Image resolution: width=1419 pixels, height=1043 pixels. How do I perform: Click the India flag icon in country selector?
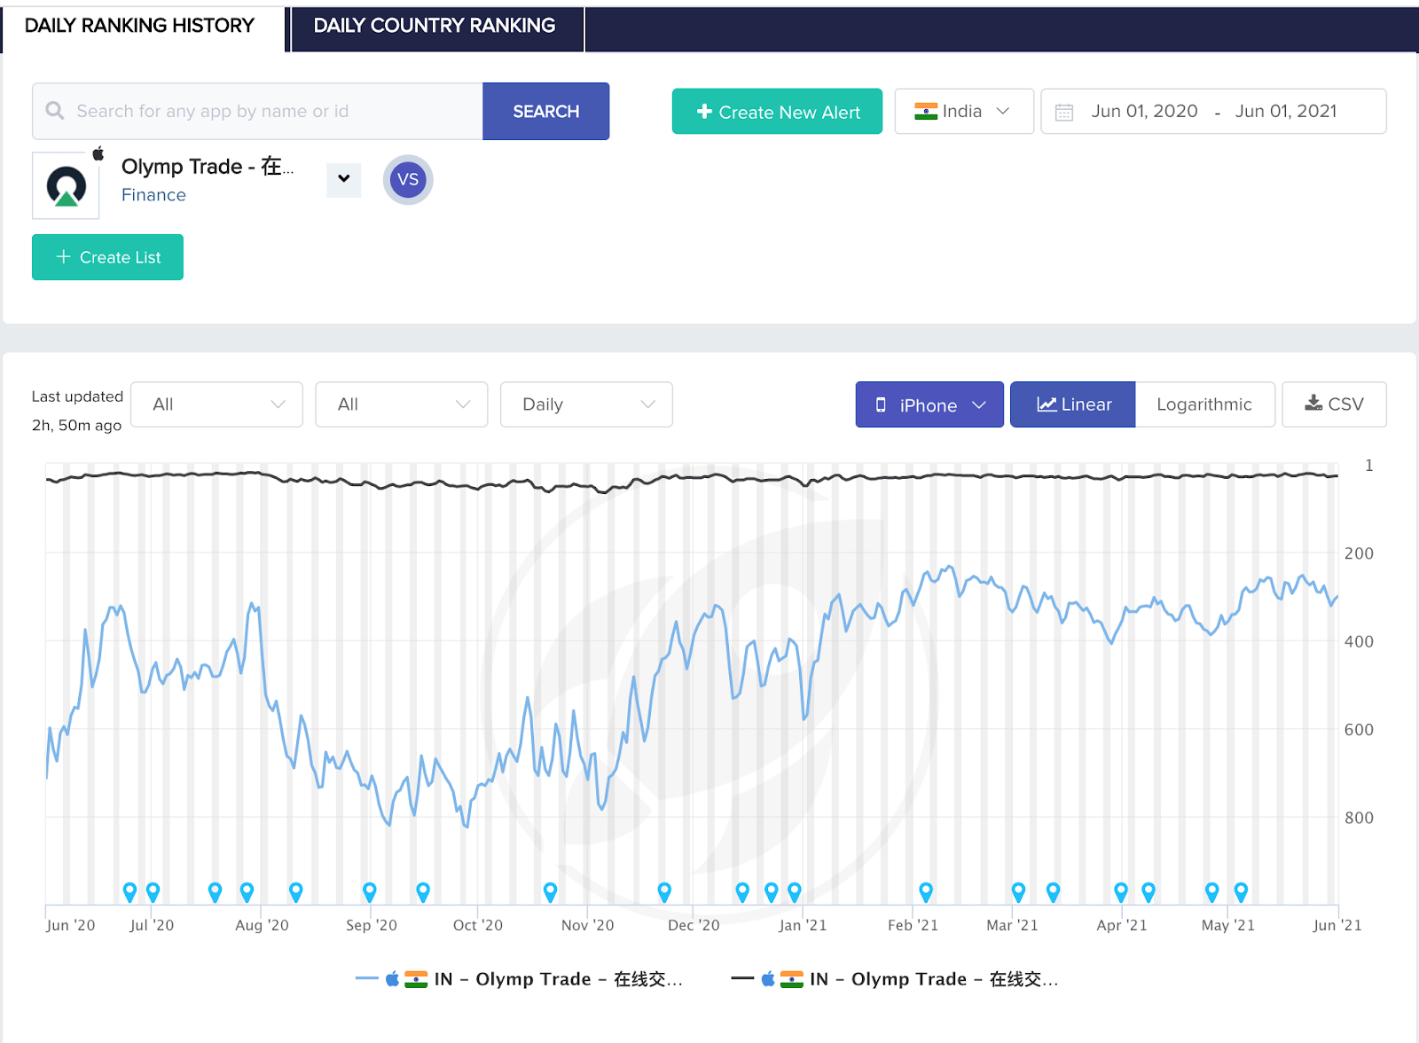[926, 112]
